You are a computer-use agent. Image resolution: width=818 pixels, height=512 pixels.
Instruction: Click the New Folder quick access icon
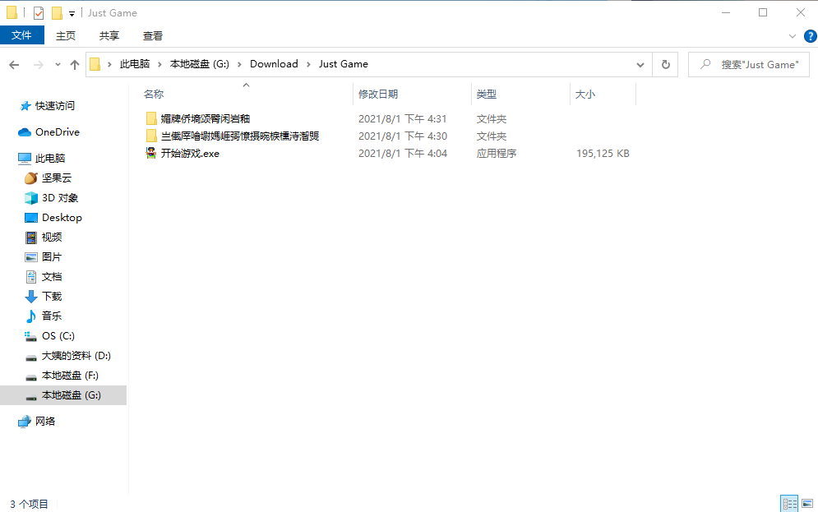(57, 13)
